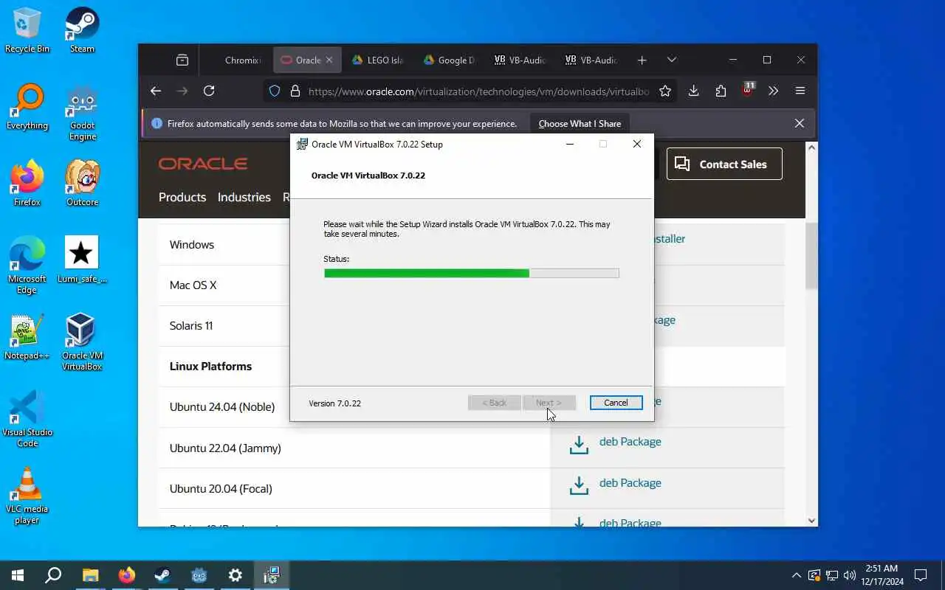The height and width of the screenshot is (590, 945).
Task: Click the Firefox back arrow
Action: tap(155, 91)
